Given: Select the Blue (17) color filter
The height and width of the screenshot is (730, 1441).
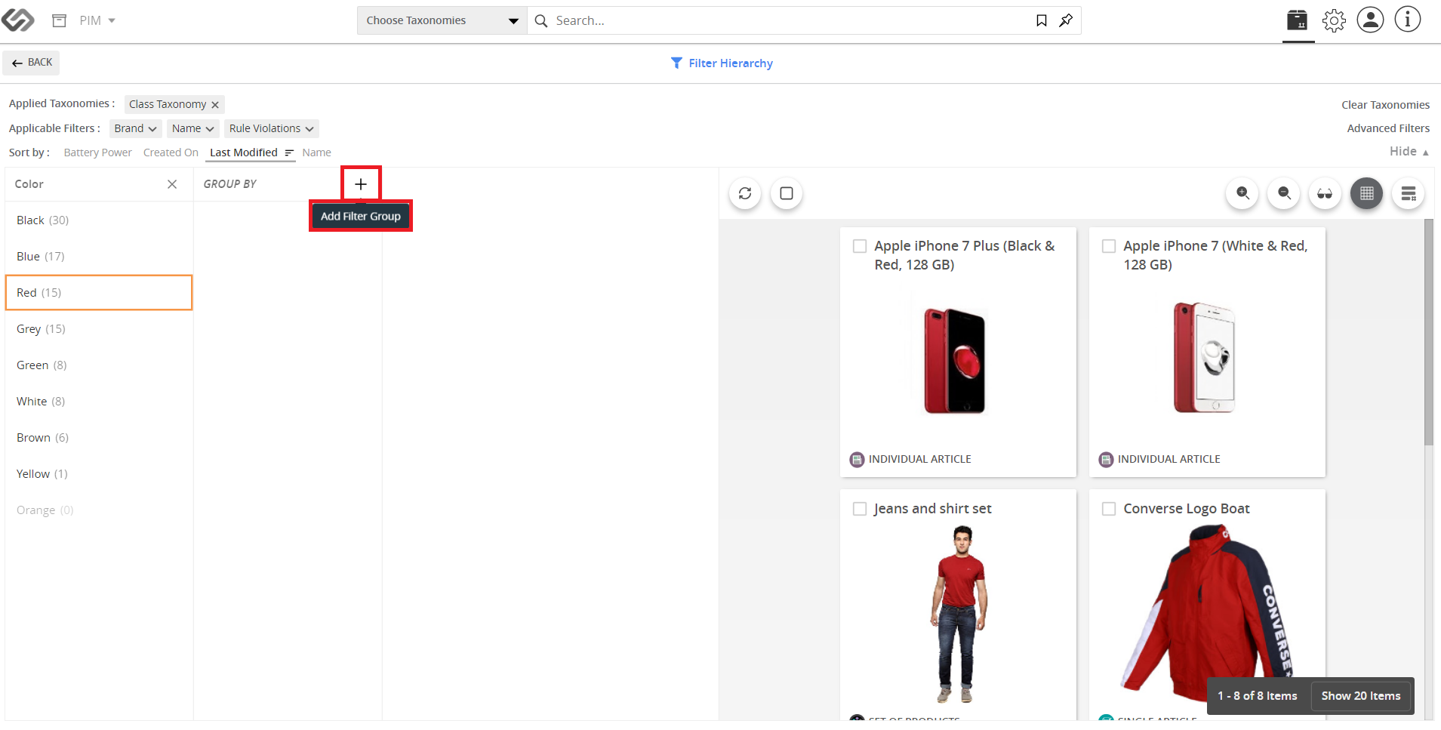Looking at the screenshot, I should coord(99,257).
